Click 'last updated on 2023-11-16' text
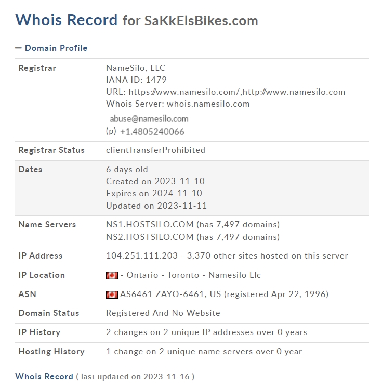The width and height of the screenshot is (369, 385). [x=135, y=377]
